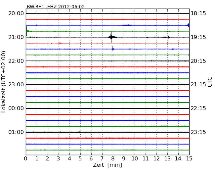Click the vertical UTC axis label
Image resolution: width=215 pixels, height=172 pixels.
pos(210,82)
